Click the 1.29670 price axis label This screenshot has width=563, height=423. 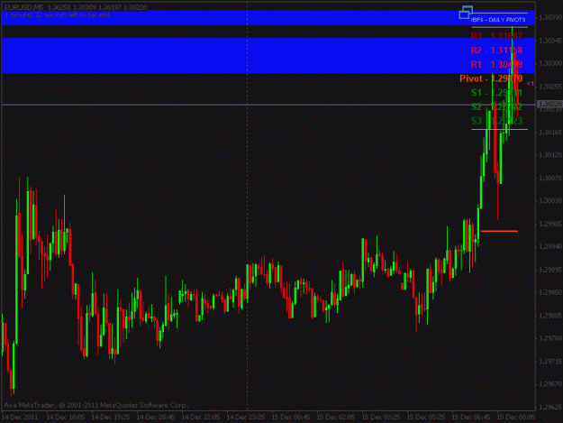[550, 384]
